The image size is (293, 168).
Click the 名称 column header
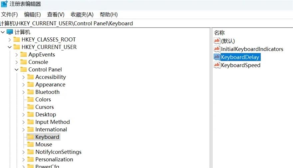[x=219, y=33]
